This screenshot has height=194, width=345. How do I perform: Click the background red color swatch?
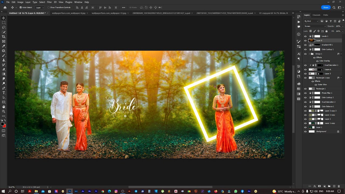[5, 126]
